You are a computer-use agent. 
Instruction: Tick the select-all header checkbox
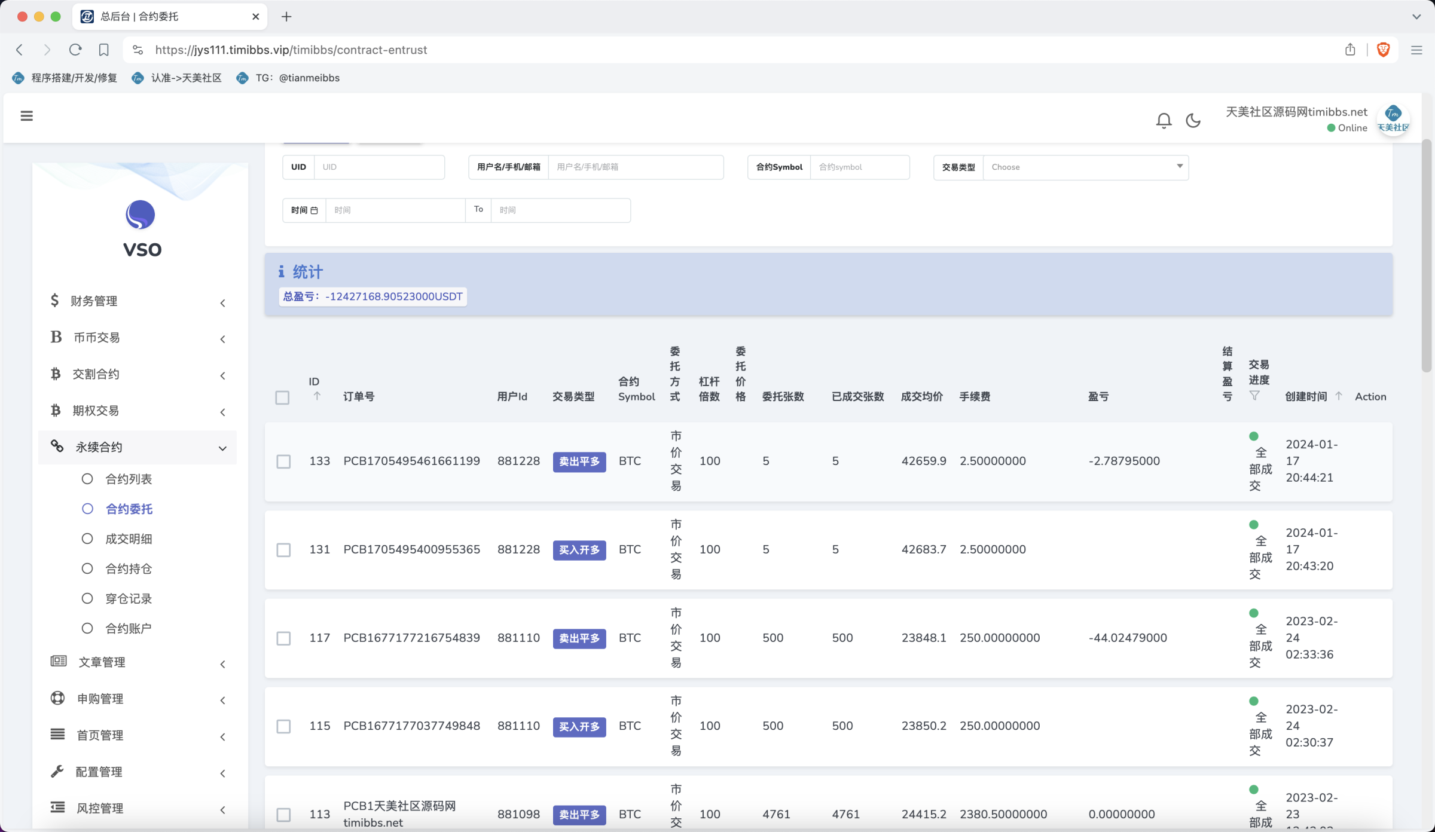[x=282, y=397]
